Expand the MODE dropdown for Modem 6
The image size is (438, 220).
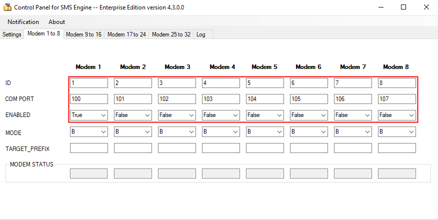308,131
